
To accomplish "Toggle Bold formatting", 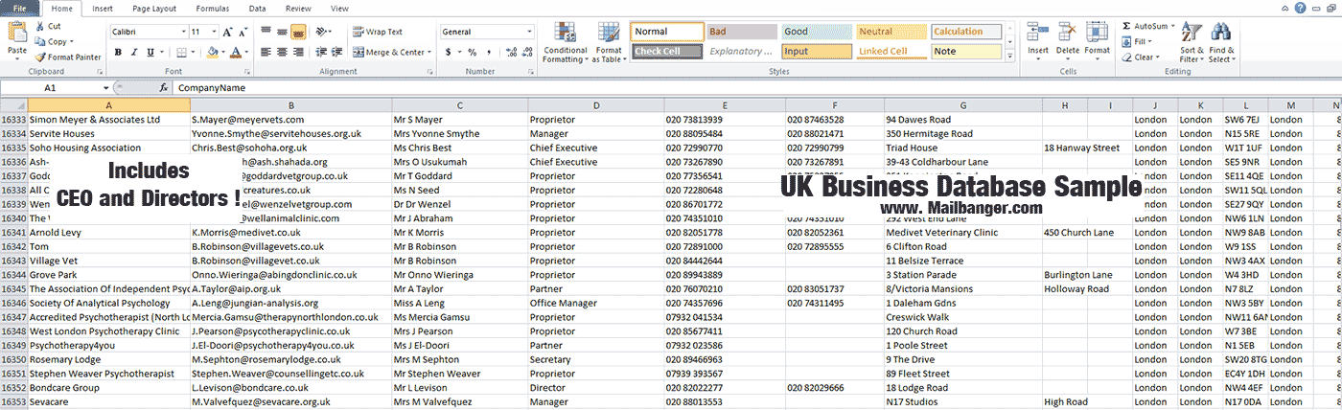I will 119,52.
